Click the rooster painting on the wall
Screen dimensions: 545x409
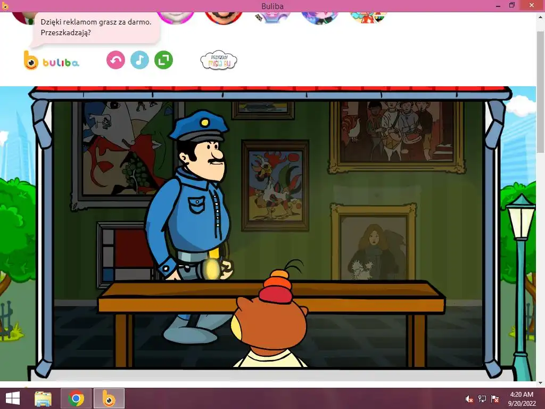(275, 186)
